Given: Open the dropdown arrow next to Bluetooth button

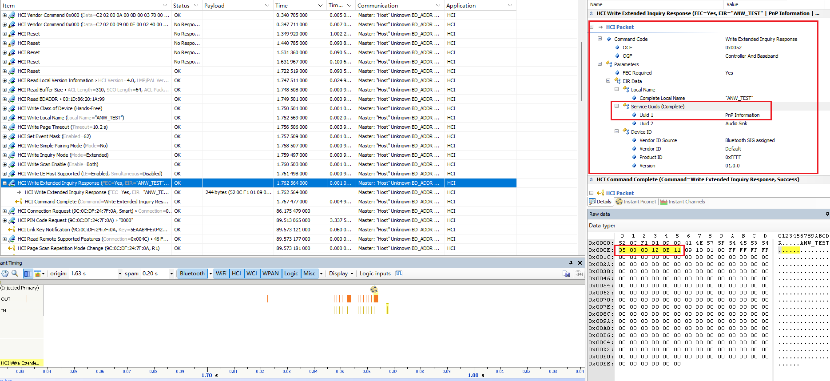Looking at the screenshot, I should pos(210,274).
